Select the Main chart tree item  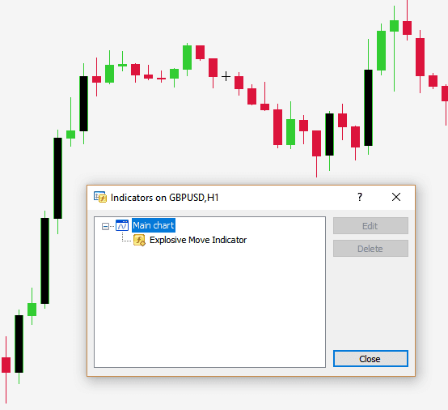coord(154,225)
